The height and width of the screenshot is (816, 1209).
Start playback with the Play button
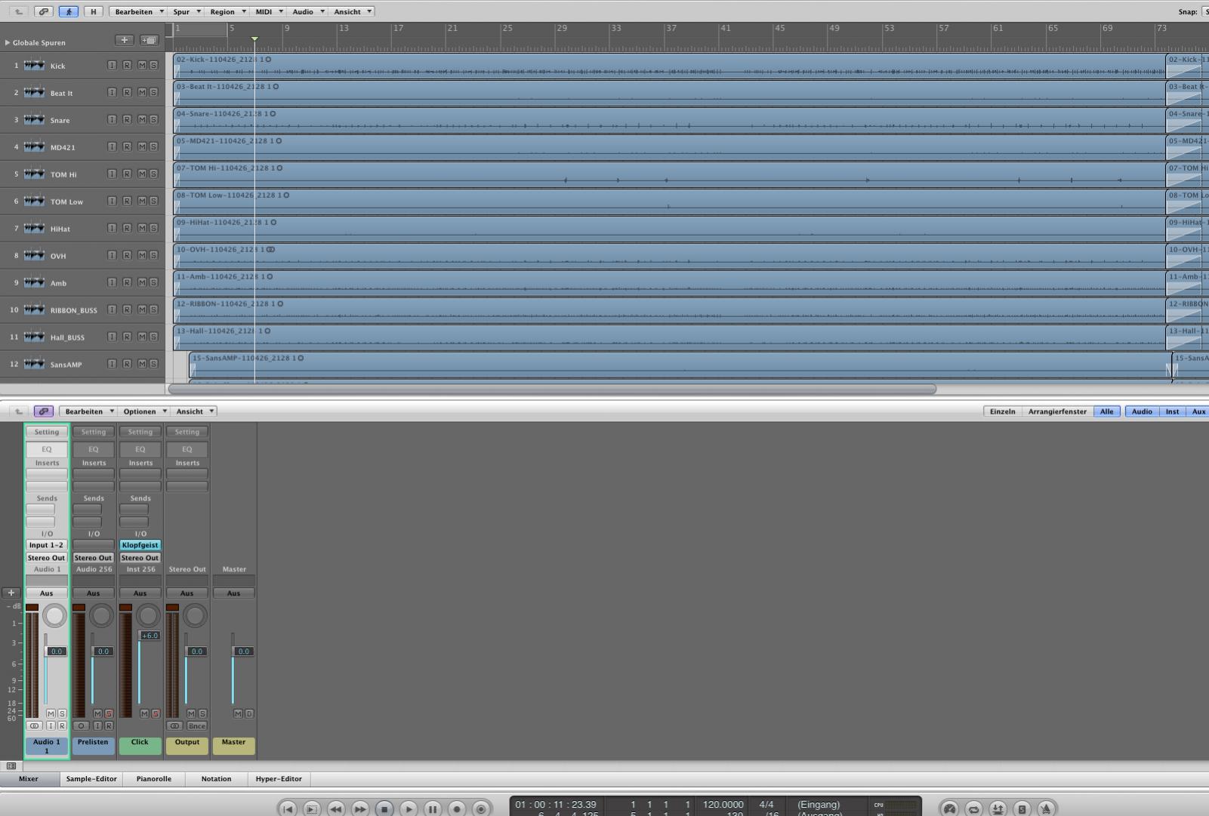409,808
